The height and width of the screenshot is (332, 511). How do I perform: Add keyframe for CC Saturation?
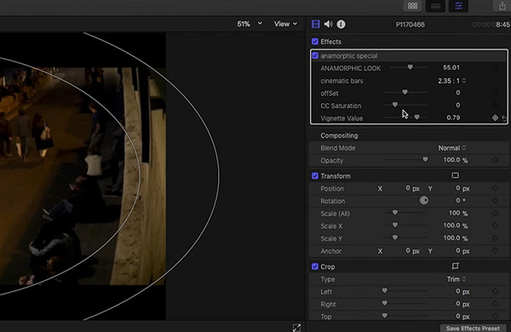click(495, 106)
